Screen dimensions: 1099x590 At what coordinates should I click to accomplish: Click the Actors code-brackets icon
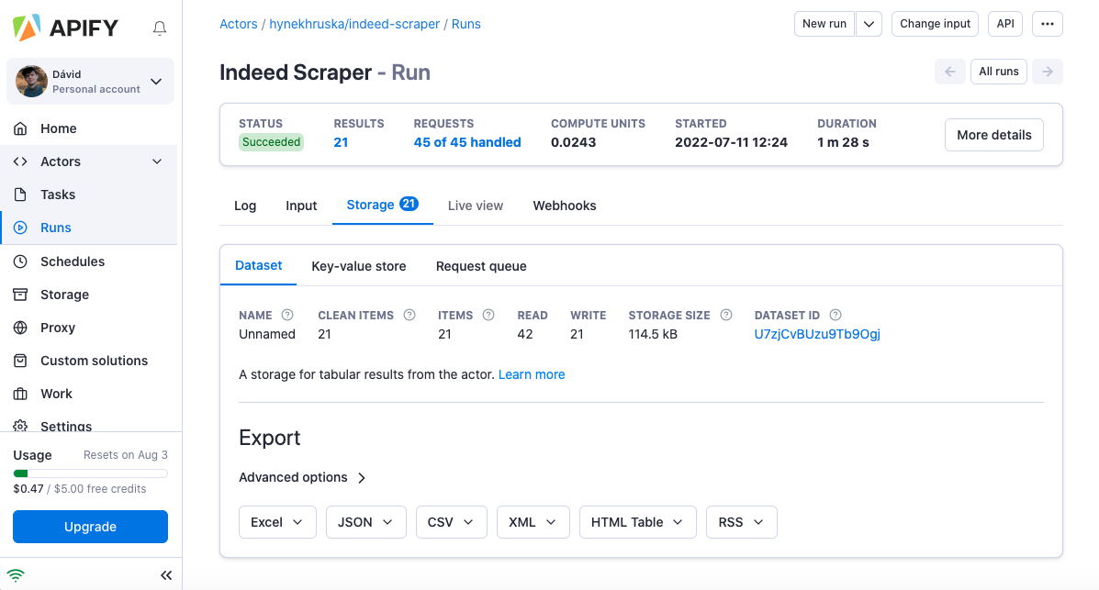pos(20,161)
